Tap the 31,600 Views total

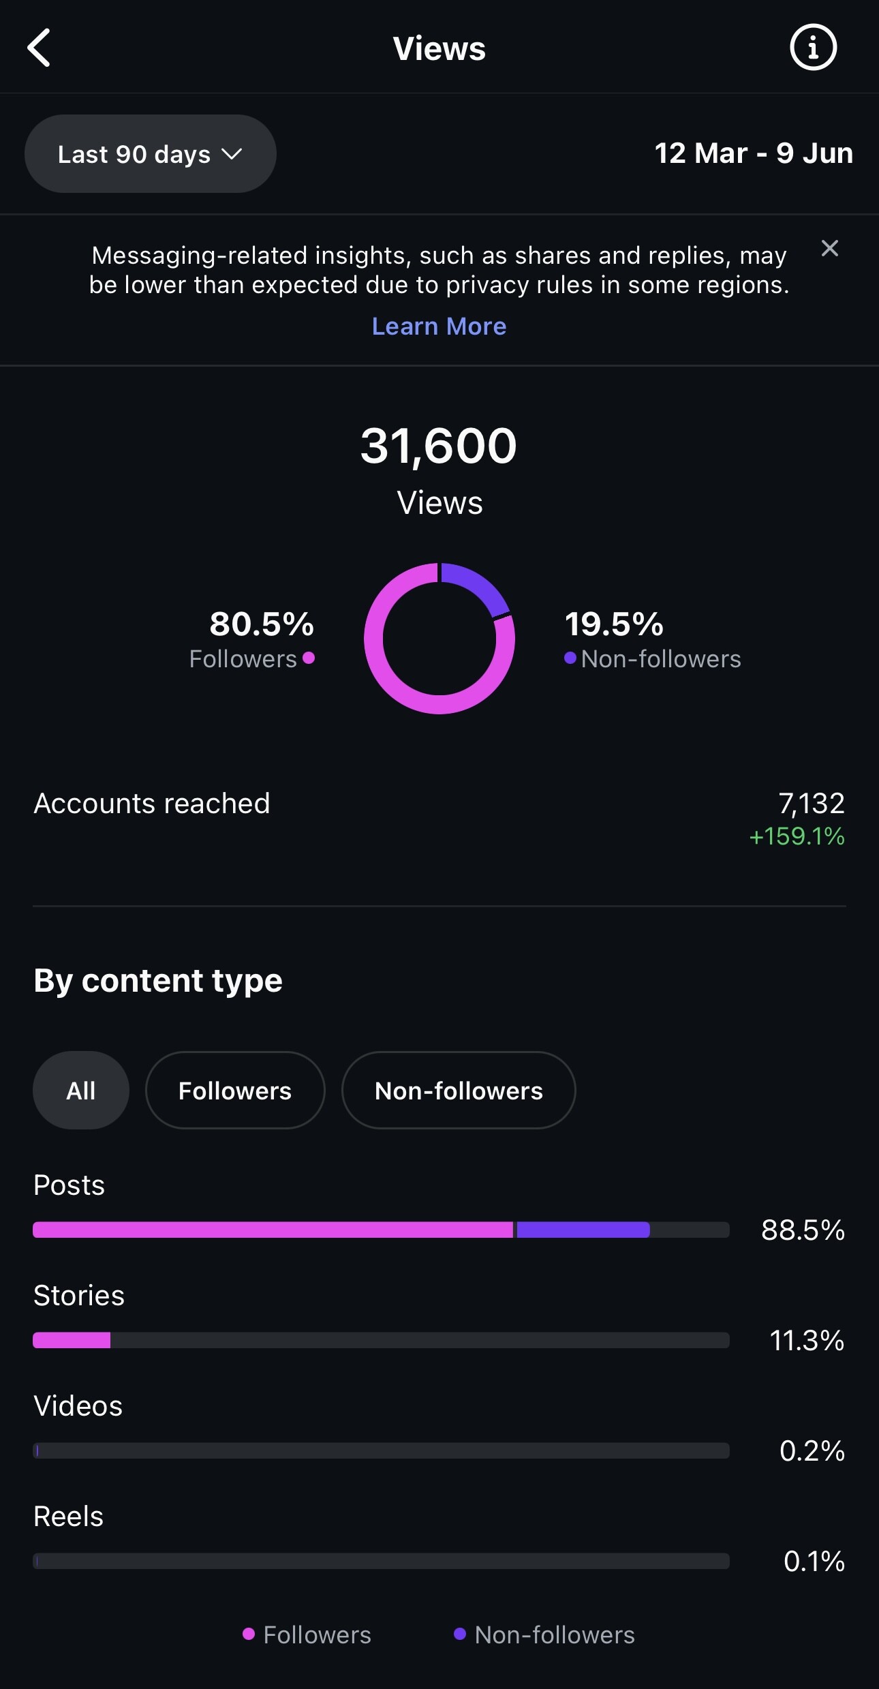pyautogui.click(x=439, y=470)
